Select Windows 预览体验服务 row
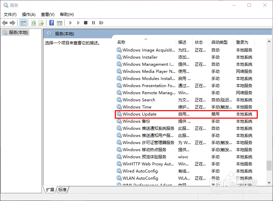This screenshot has width=273, height=201. click(185, 157)
